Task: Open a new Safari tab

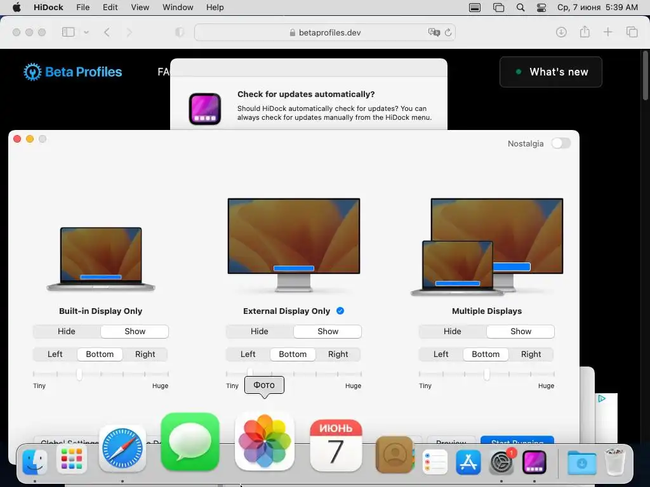Action: tap(607, 32)
